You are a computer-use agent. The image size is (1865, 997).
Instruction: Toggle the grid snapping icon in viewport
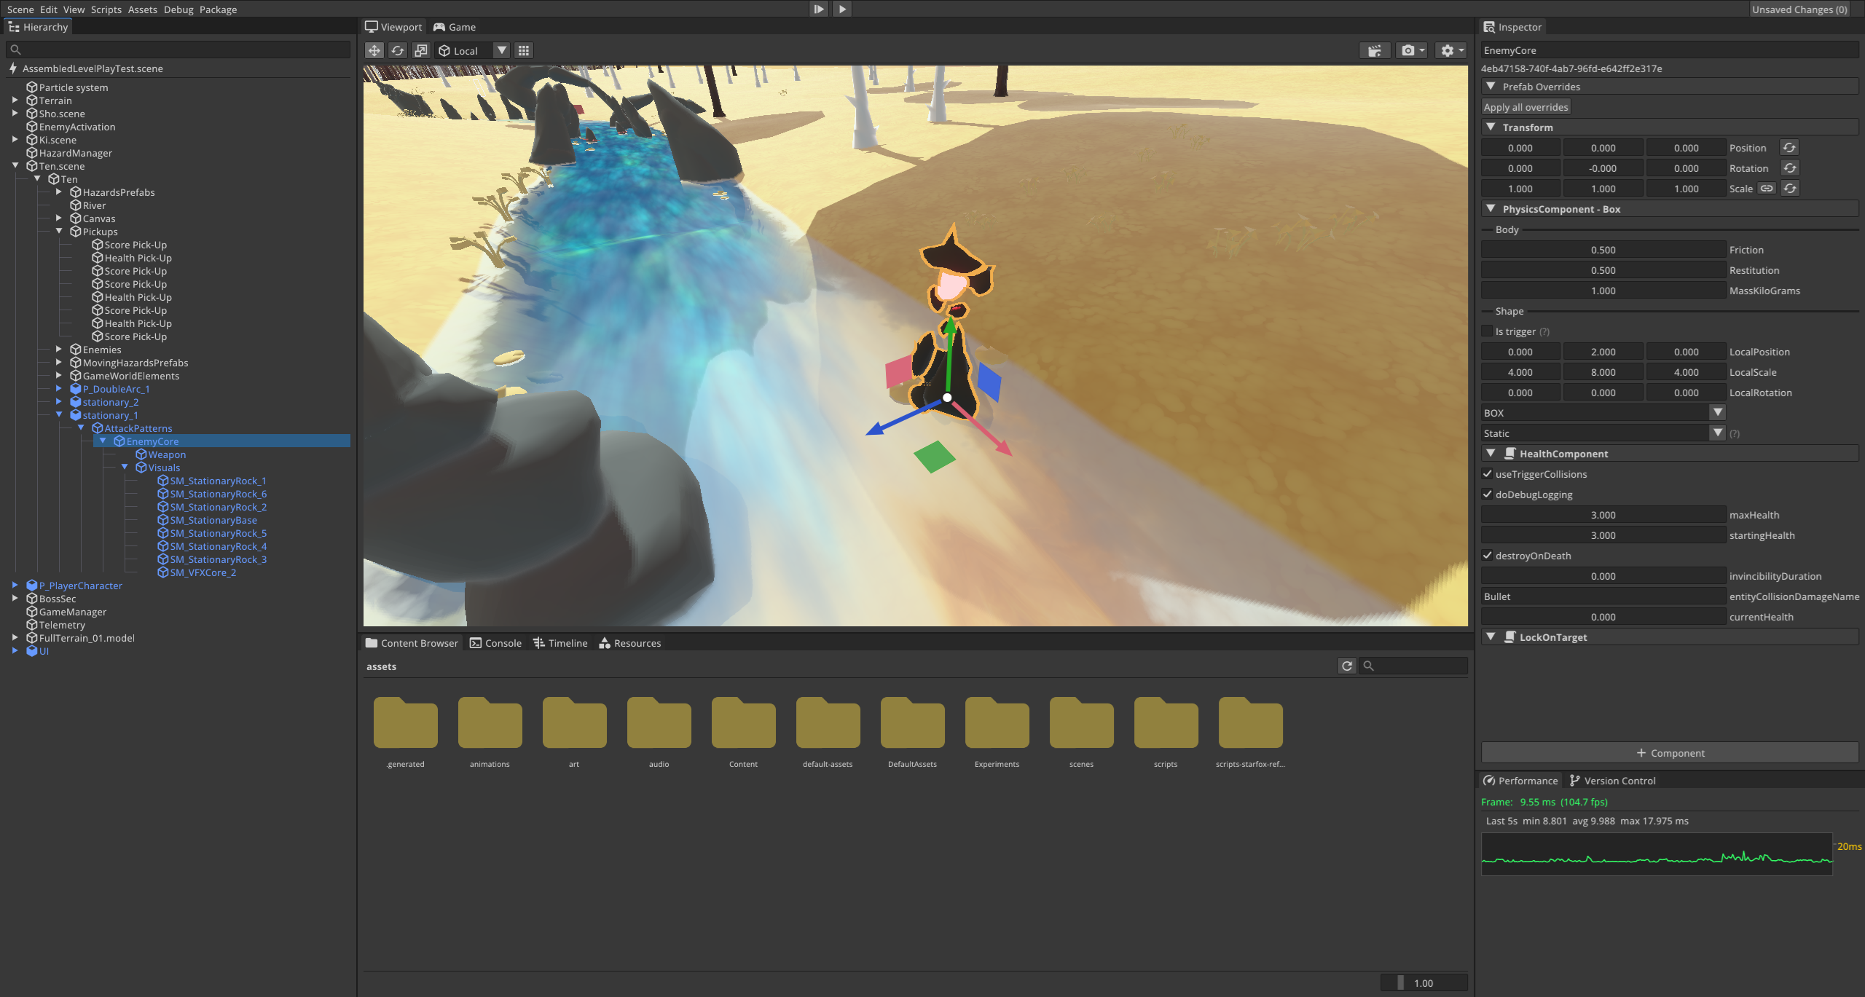click(x=523, y=50)
